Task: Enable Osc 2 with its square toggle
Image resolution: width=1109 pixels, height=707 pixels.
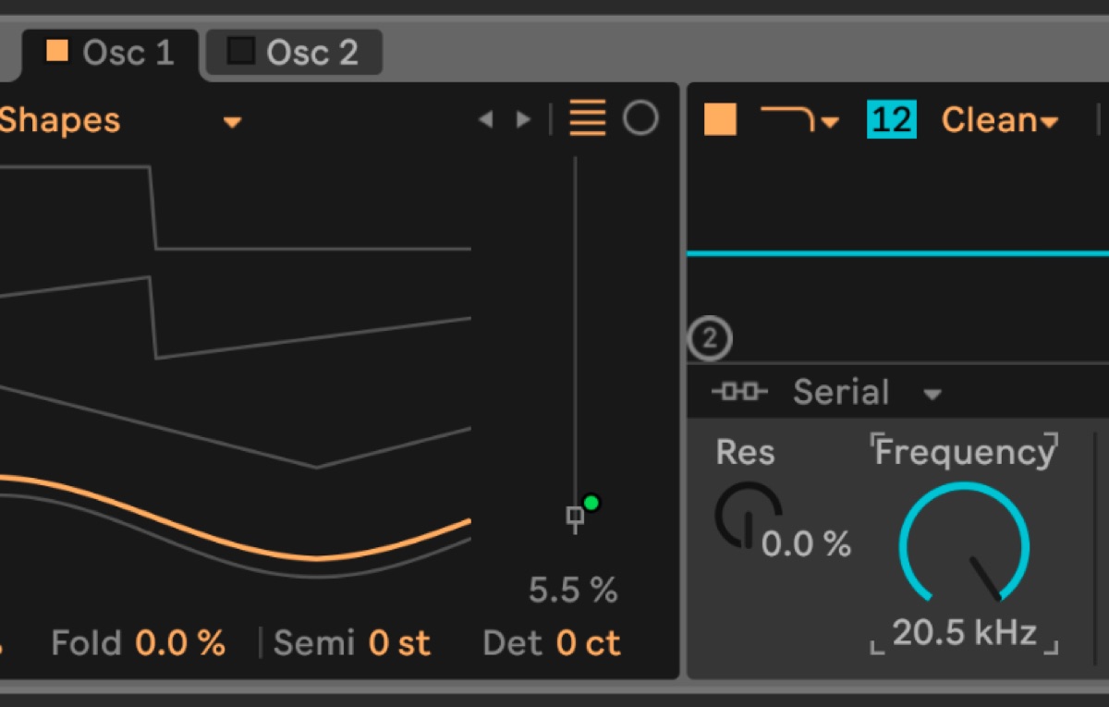Action: (x=241, y=51)
